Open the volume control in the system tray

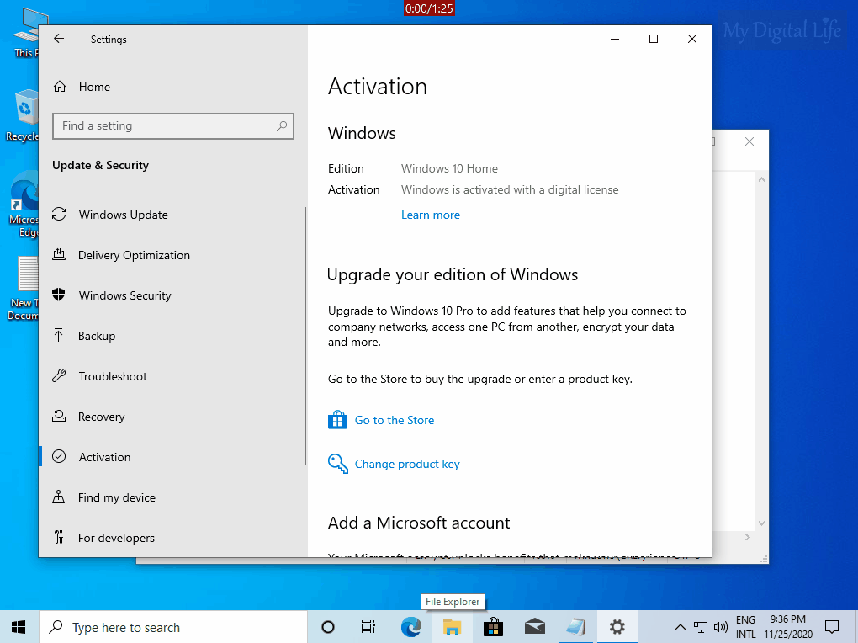721,627
